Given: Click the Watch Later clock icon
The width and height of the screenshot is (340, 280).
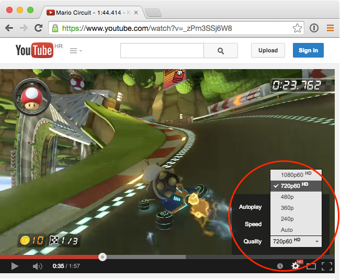Looking at the screenshot, I should click(x=280, y=266).
